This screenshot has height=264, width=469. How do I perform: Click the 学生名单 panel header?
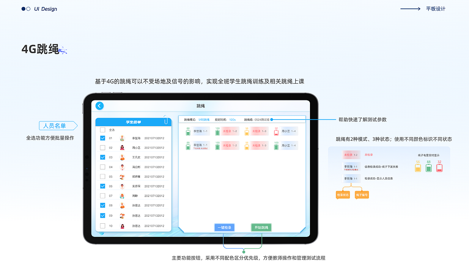coord(134,122)
